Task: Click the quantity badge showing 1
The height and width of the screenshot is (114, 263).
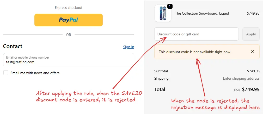Action: [x=170, y=7]
